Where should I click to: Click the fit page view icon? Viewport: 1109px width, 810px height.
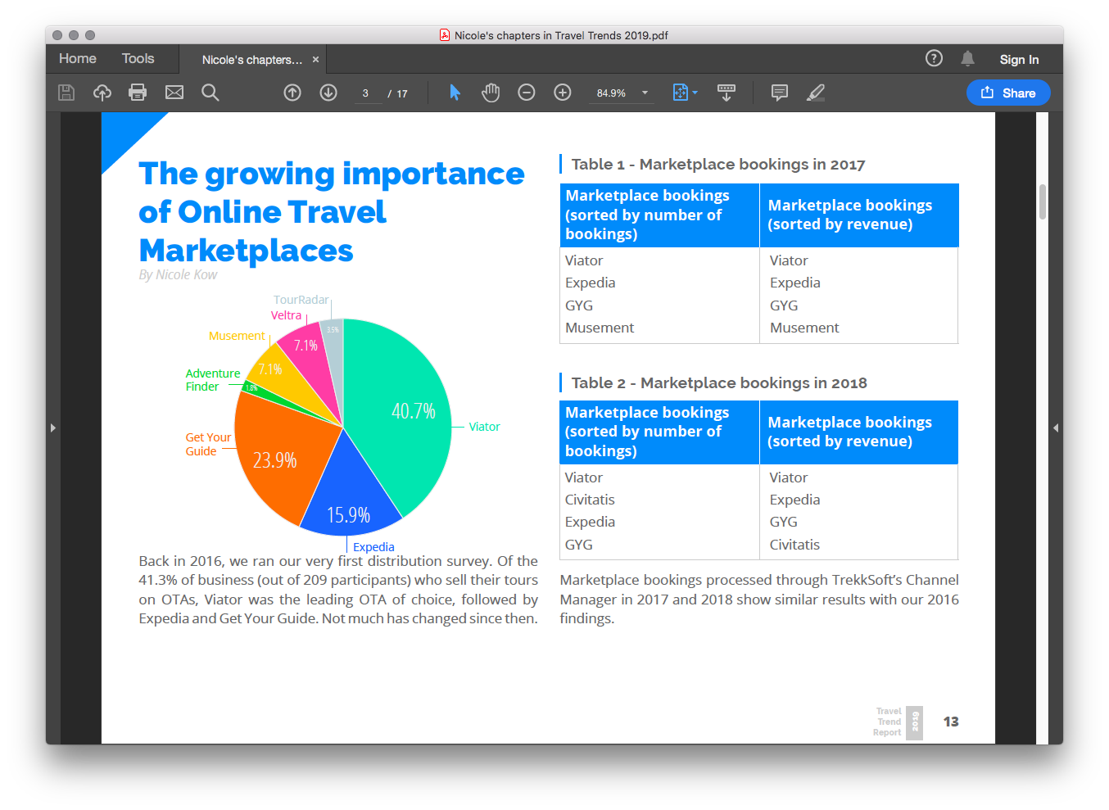(x=680, y=93)
